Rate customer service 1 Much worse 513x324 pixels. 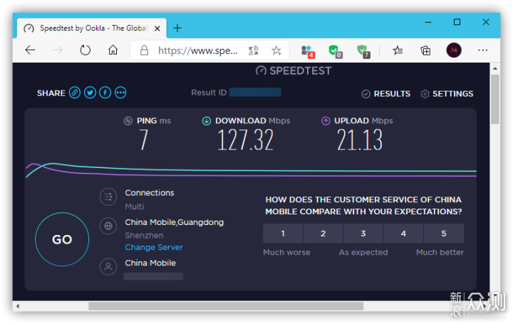(283, 234)
